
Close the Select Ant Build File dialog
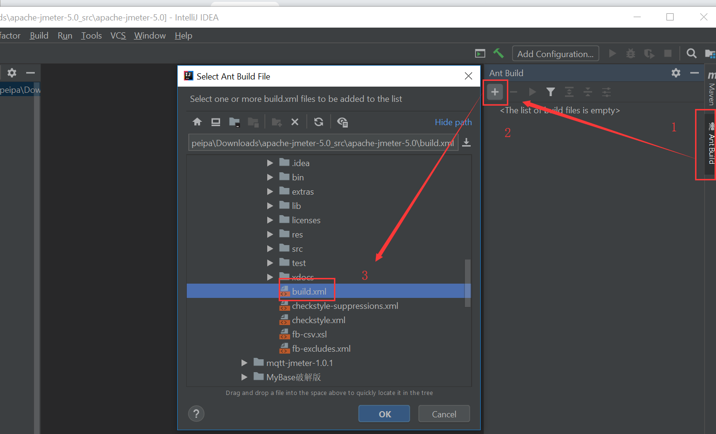(x=468, y=76)
